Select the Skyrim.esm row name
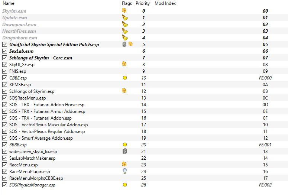Image resolution: width=288 pixels, height=195 pixels. coord(14,11)
